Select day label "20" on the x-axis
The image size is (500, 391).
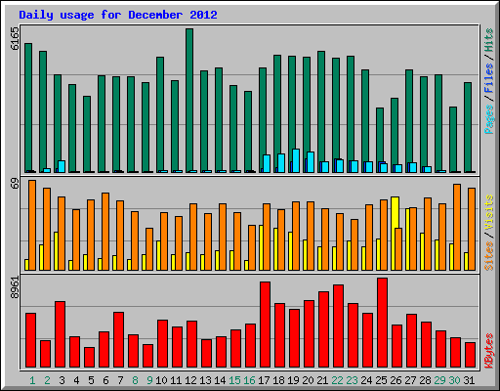coord(308,380)
